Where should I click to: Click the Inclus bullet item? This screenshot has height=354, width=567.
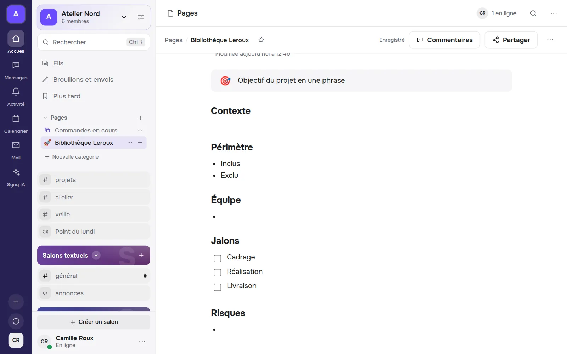(230, 164)
